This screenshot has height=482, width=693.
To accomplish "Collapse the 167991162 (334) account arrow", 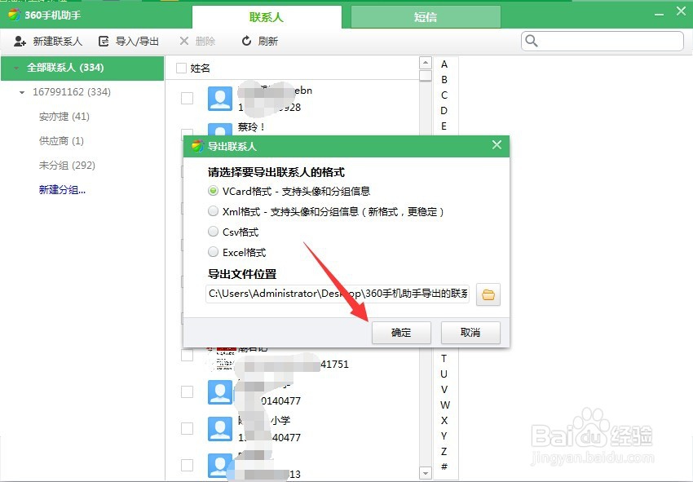I will pos(22,92).
